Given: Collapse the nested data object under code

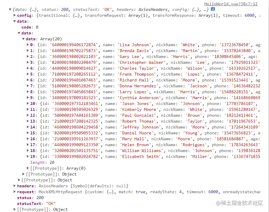Looking at the screenshot, I should [x=19, y=33].
